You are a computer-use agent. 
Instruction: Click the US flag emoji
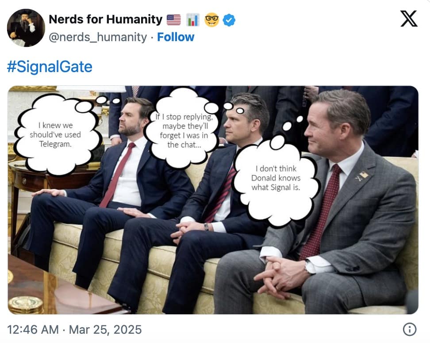pyautogui.click(x=174, y=19)
